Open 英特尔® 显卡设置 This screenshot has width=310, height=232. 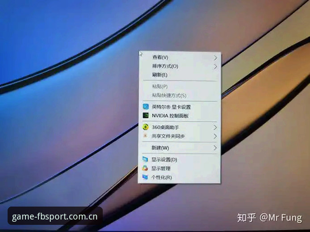(x=180, y=107)
